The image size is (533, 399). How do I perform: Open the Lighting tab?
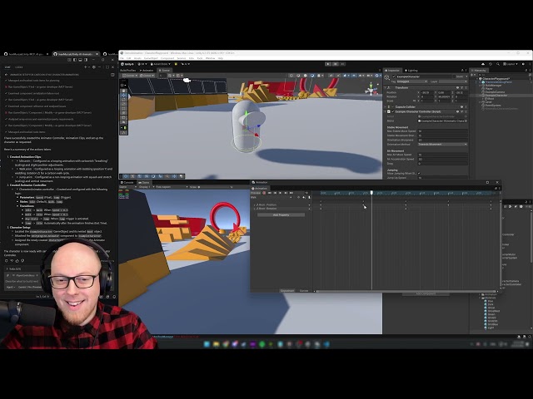[411, 70]
